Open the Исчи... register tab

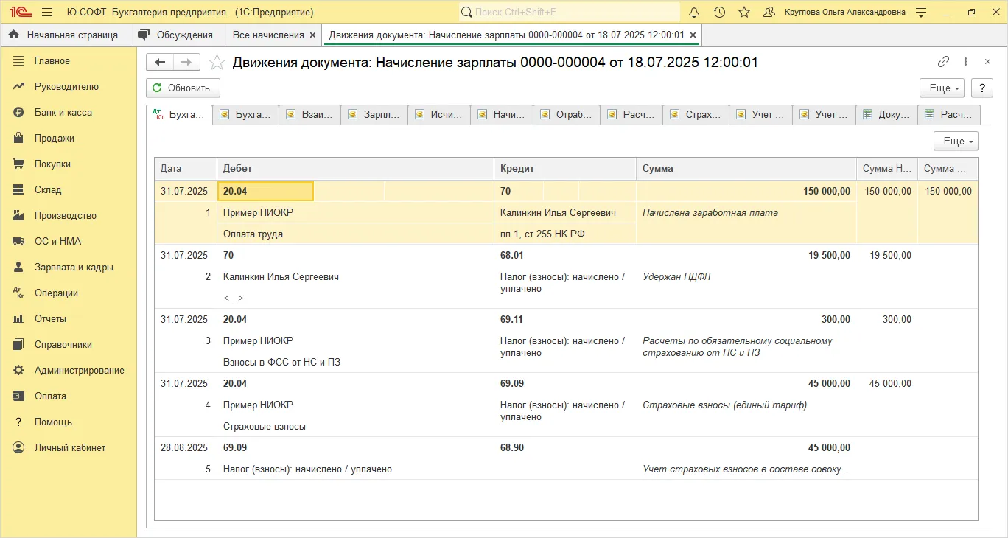coord(439,115)
